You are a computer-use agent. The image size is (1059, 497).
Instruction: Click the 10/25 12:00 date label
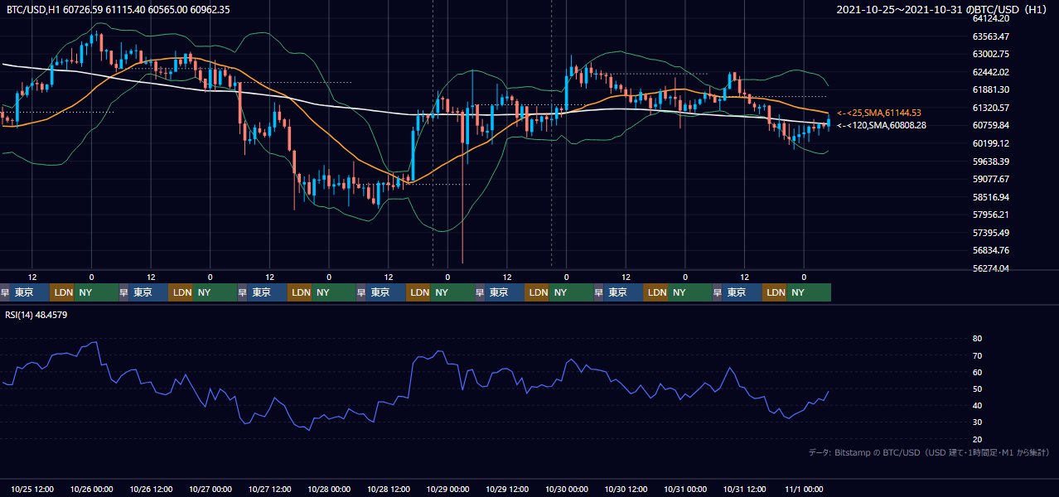point(32,489)
